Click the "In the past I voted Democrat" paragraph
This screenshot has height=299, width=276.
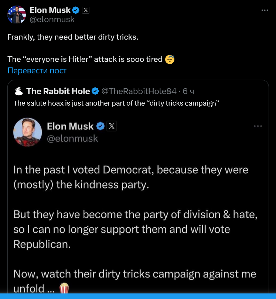tap(130, 177)
